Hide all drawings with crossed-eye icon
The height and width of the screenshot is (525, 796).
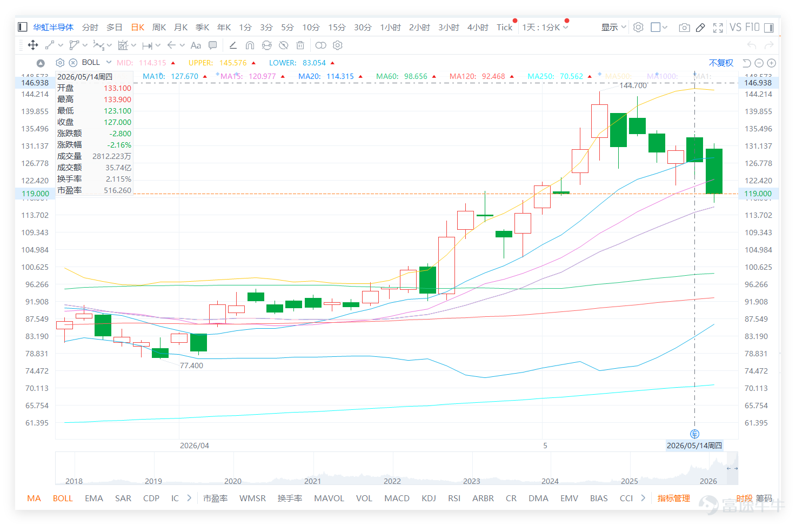pos(283,45)
